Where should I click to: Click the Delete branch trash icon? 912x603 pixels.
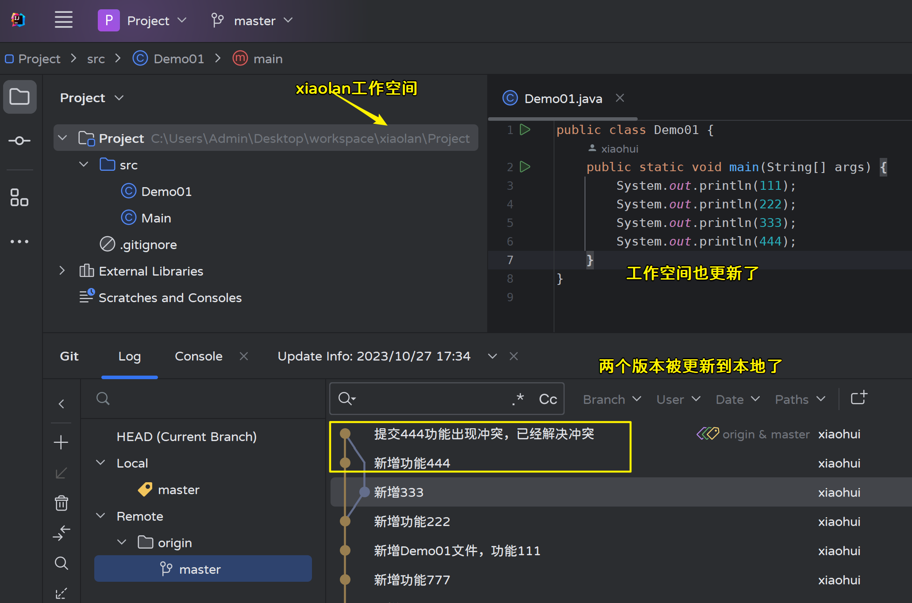click(61, 503)
